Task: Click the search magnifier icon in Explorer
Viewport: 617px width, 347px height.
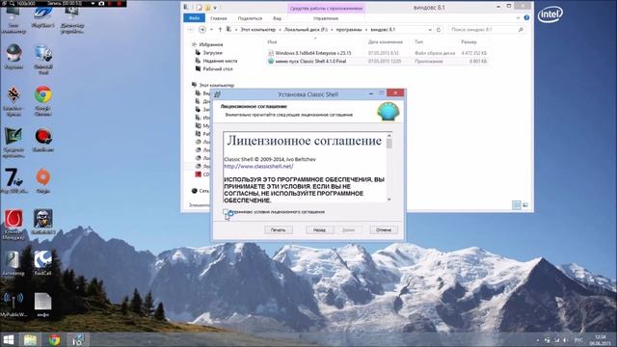Action: (x=521, y=30)
